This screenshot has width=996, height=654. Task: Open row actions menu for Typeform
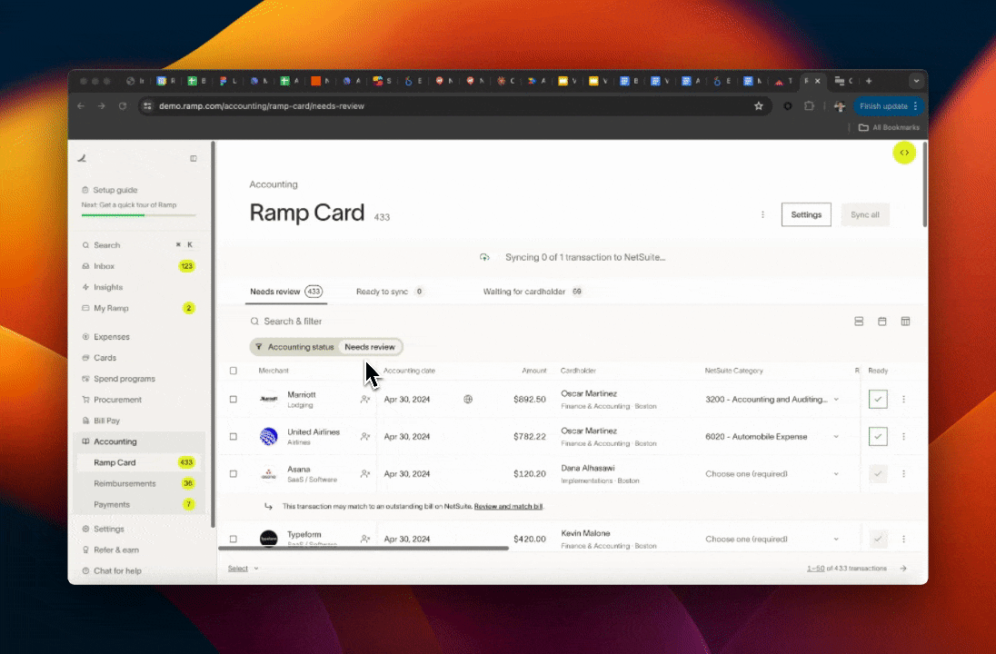(x=903, y=539)
